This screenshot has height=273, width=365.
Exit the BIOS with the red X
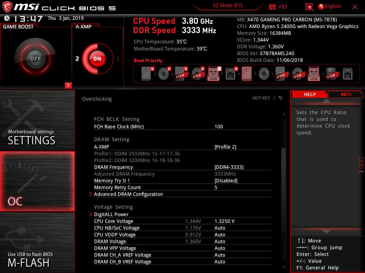355,7
